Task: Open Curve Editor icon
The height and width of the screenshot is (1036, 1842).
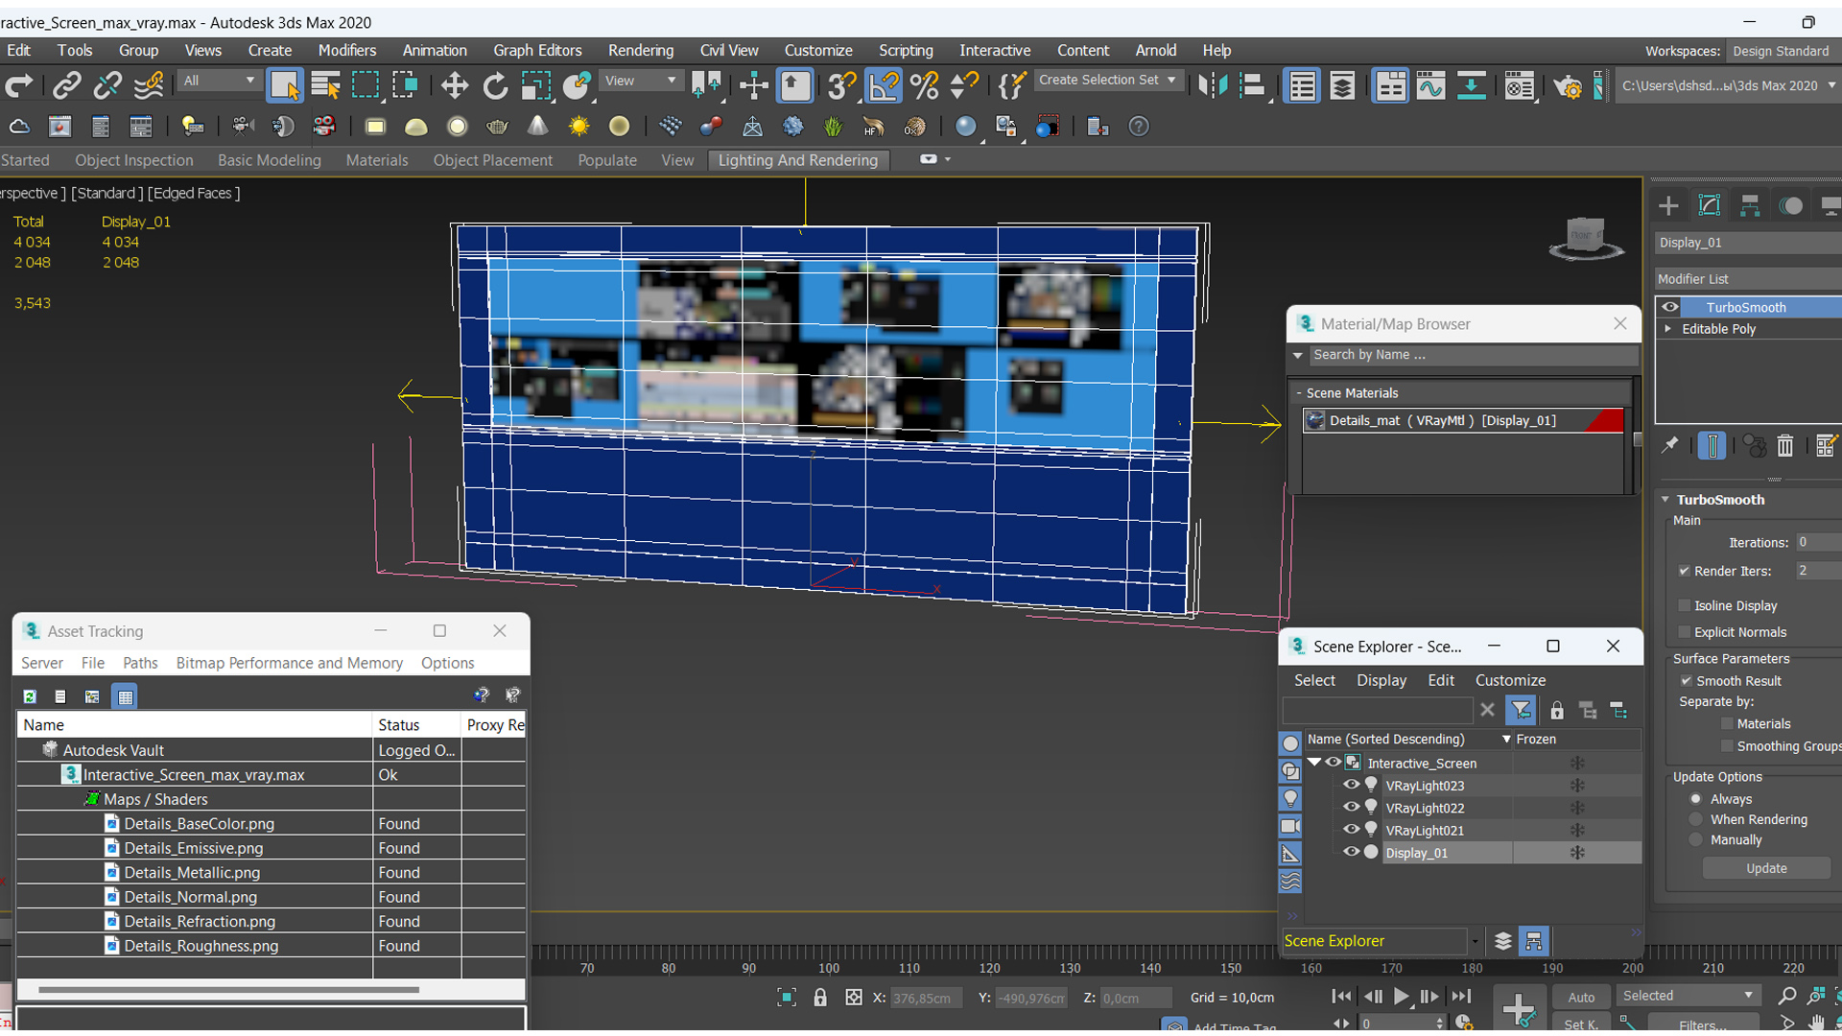Action: click(x=1430, y=86)
